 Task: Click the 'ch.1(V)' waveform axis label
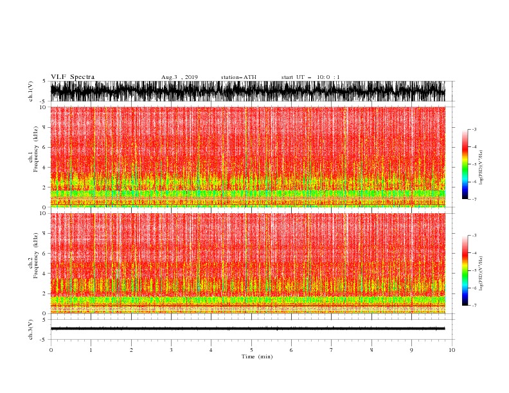[31, 91]
